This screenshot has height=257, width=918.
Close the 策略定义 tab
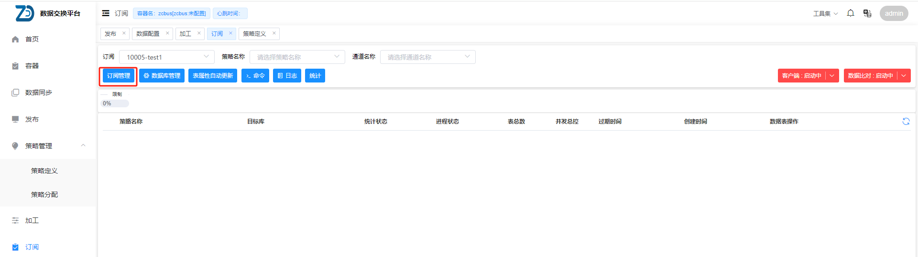[274, 33]
